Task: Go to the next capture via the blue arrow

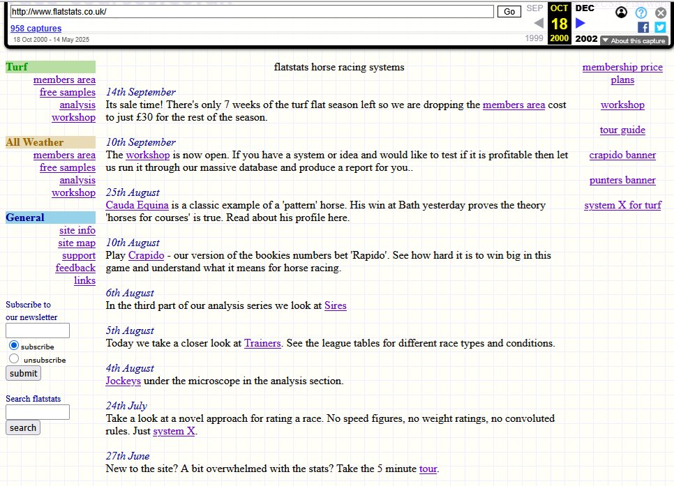Action: pyautogui.click(x=581, y=23)
